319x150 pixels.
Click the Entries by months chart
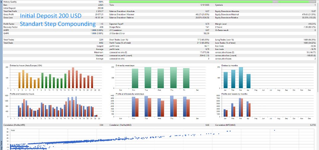pyautogui.click(x=266, y=77)
